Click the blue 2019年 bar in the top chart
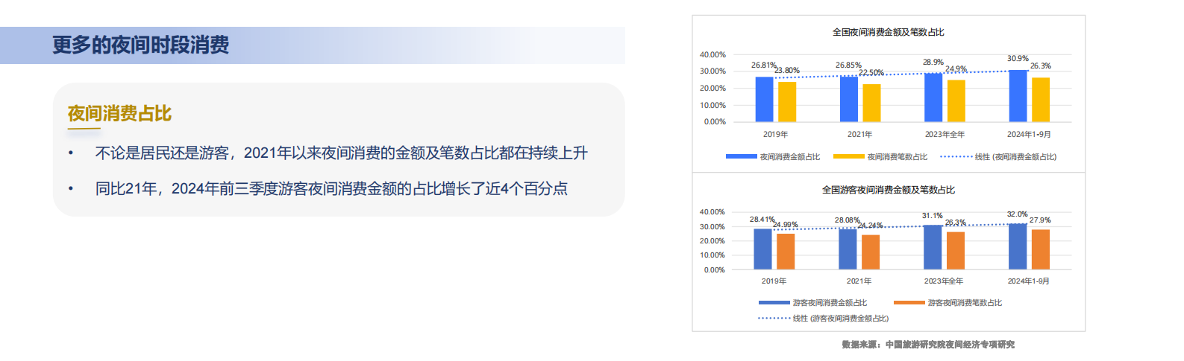This screenshot has height=361, width=1184. point(764,99)
